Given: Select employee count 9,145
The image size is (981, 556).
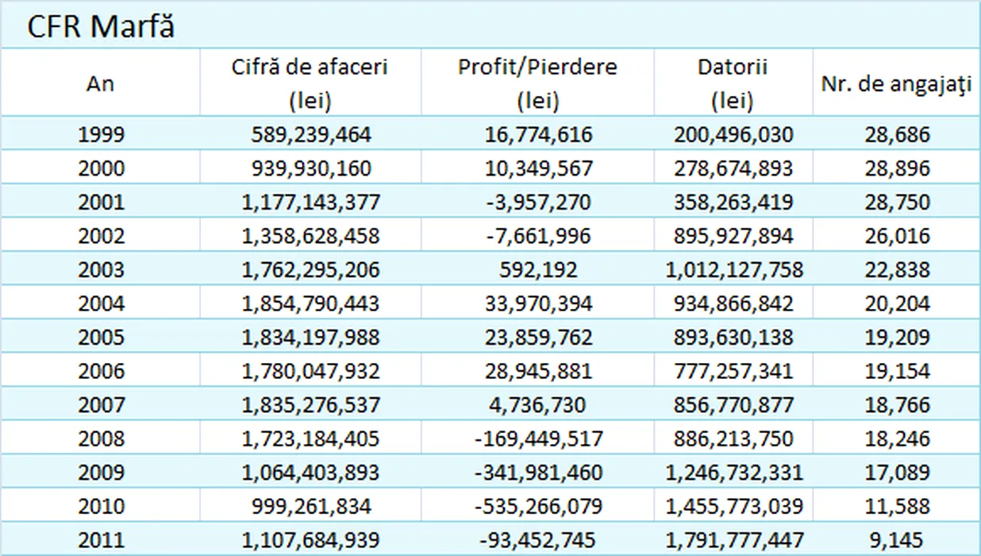Looking at the screenshot, I should (897, 540).
